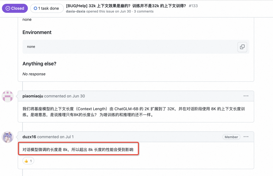Open duzx16's username link

tap(29, 137)
